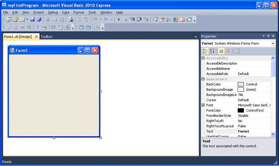This screenshot has width=279, height=166.
Task: Click the Save All multiple-disks icon
Action: [x=39, y=20]
